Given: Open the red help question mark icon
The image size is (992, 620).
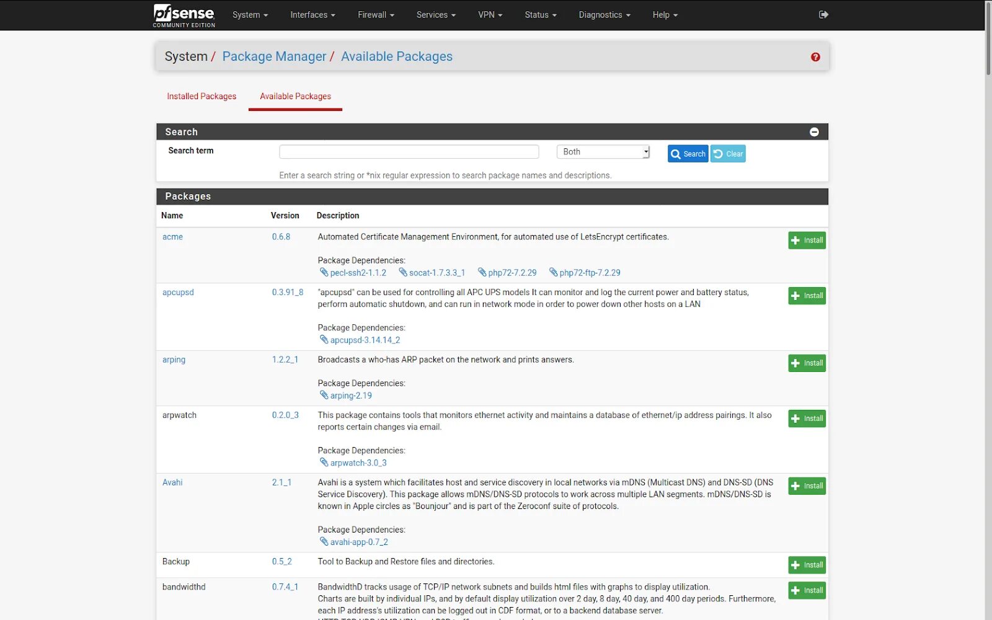Looking at the screenshot, I should tap(815, 57).
